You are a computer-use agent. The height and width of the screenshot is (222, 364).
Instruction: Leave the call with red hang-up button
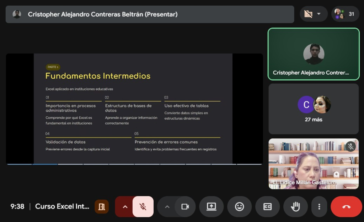(346, 207)
